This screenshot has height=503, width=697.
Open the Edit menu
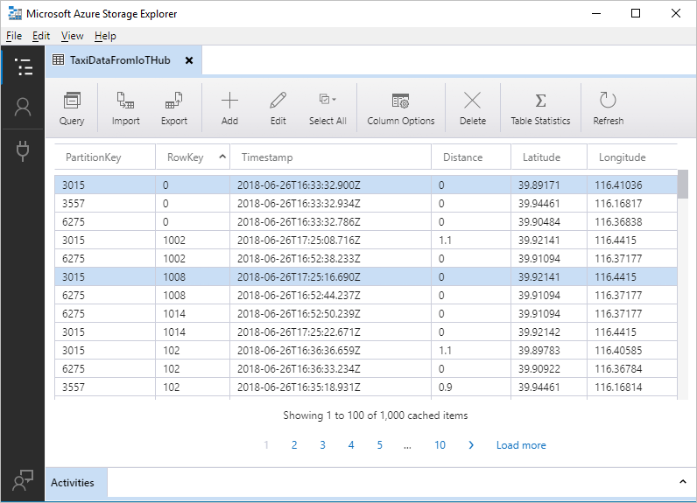(x=41, y=36)
